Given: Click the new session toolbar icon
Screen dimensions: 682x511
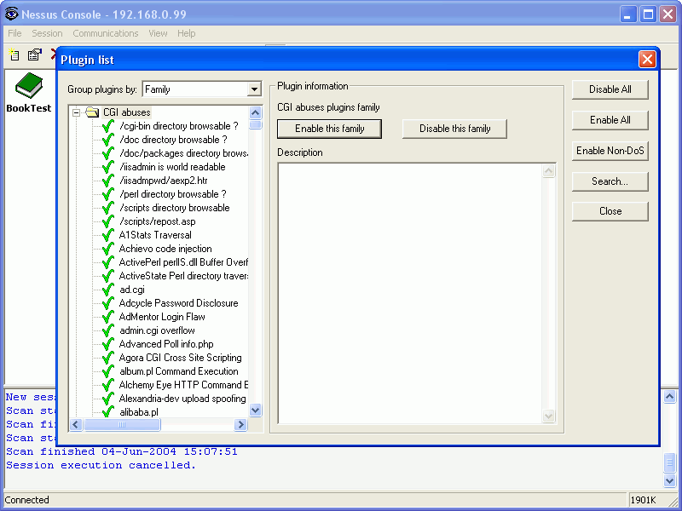Looking at the screenshot, I should [14, 54].
